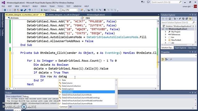
Task: Click the Categorized icon in Properties
Action: [163, 59]
